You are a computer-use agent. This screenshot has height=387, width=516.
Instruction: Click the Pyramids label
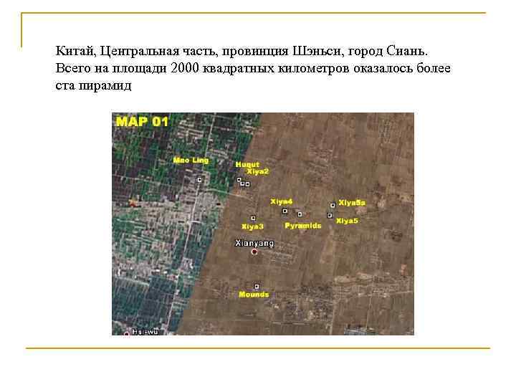(x=302, y=226)
